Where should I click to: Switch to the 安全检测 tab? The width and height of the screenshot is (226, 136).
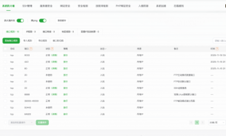(x=83, y=6)
